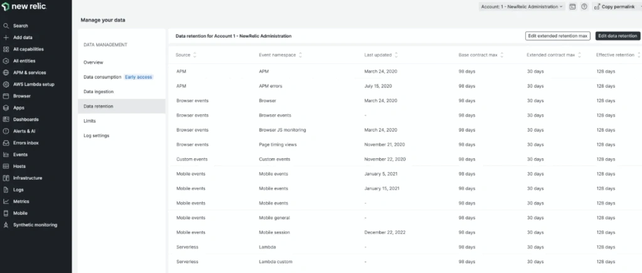Click the Infrastructure sidebar icon
Viewport: 642px width, 273px height.
click(6, 178)
